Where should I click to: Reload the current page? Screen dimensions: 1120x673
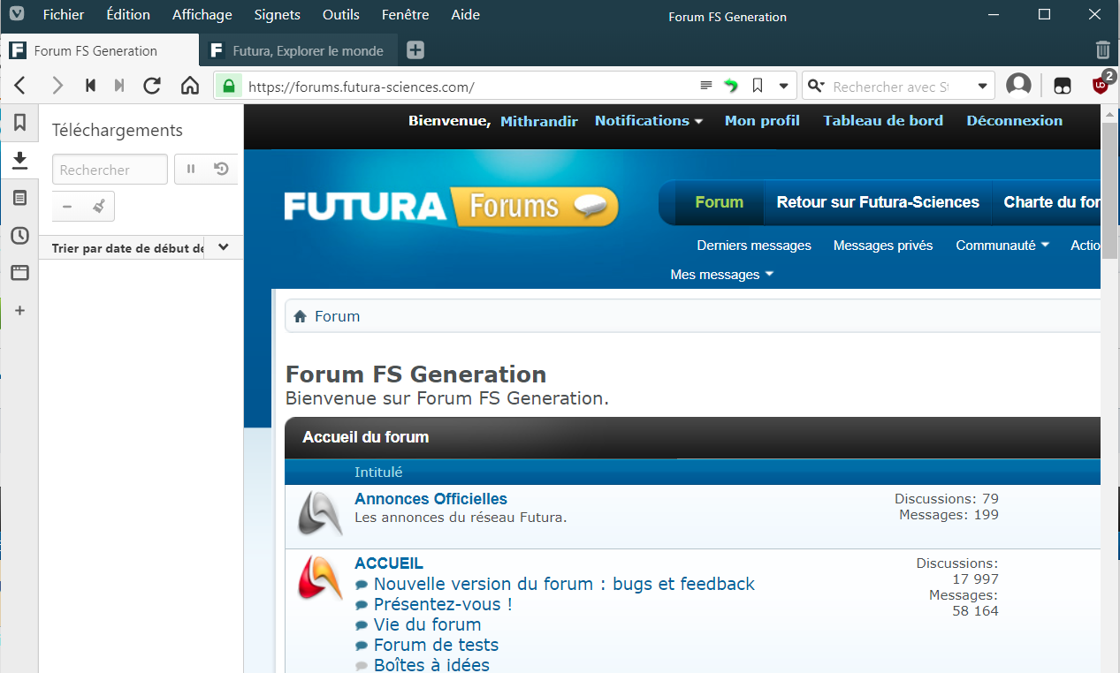[152, 86]
